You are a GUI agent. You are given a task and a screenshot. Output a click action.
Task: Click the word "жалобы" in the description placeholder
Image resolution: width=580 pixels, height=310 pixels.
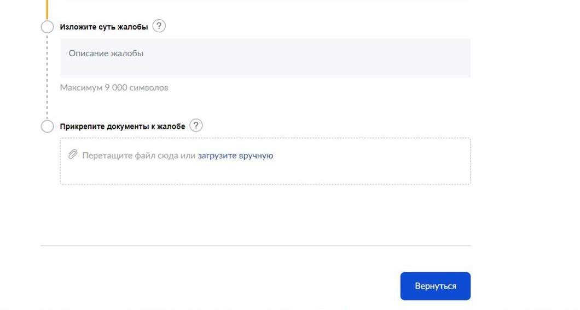pyautogui.click(x=127, y=53)
